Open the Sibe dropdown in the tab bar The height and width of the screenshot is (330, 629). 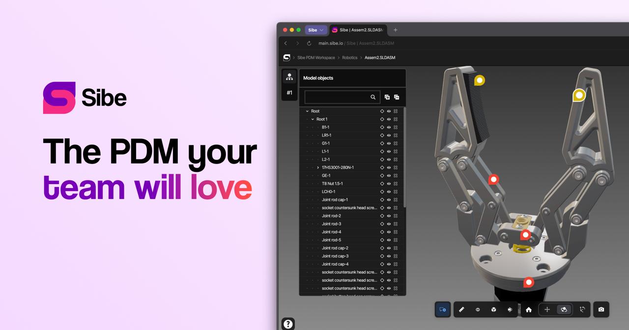click(x=316, y=30)
